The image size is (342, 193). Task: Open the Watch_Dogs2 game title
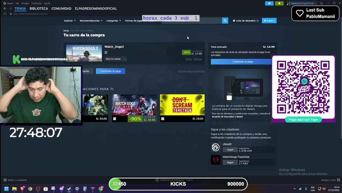[x=114, y=47]
